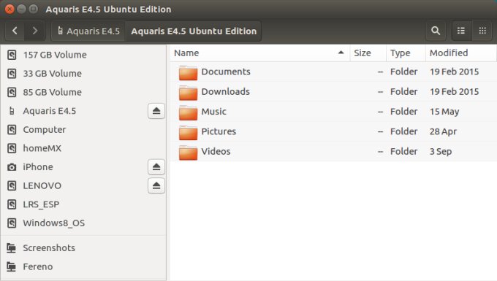Open the Fereno bookmark label

[x=38, y=266]
